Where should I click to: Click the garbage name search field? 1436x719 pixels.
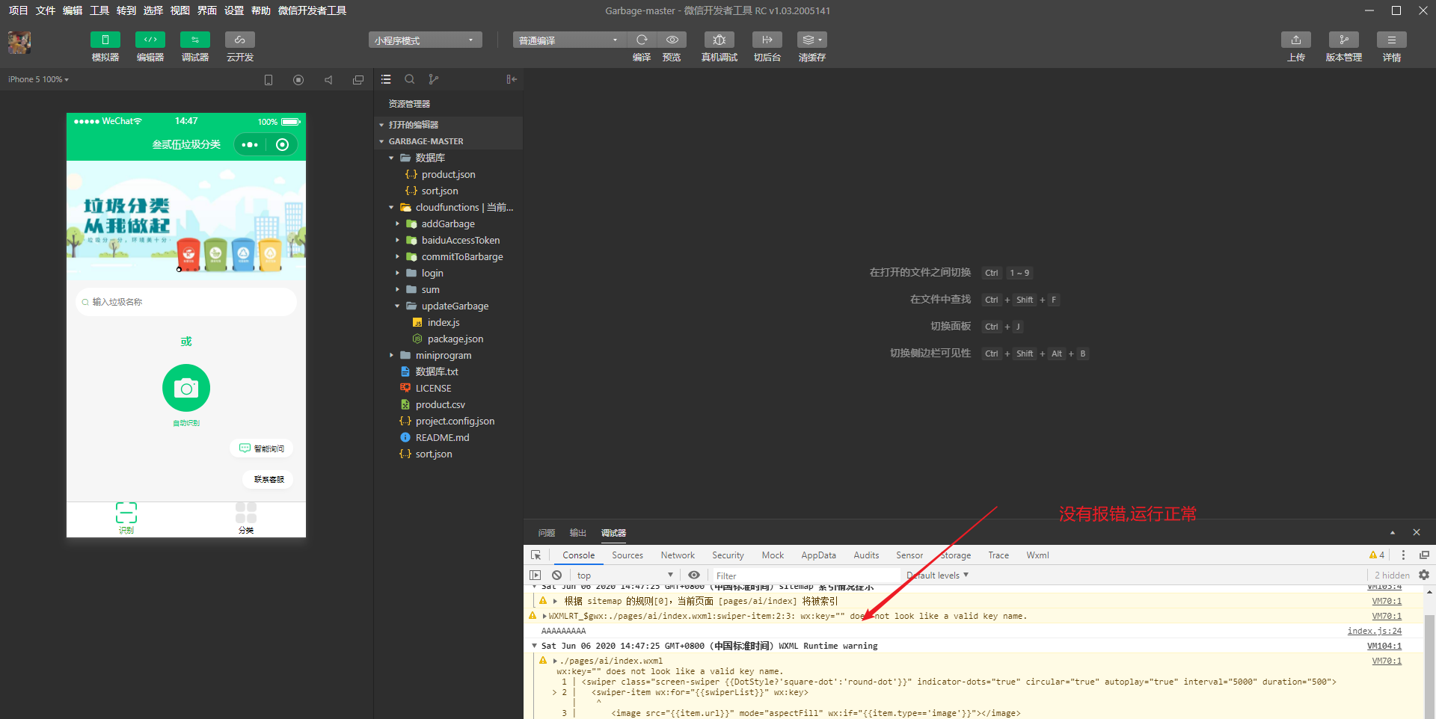click(186, 302)
